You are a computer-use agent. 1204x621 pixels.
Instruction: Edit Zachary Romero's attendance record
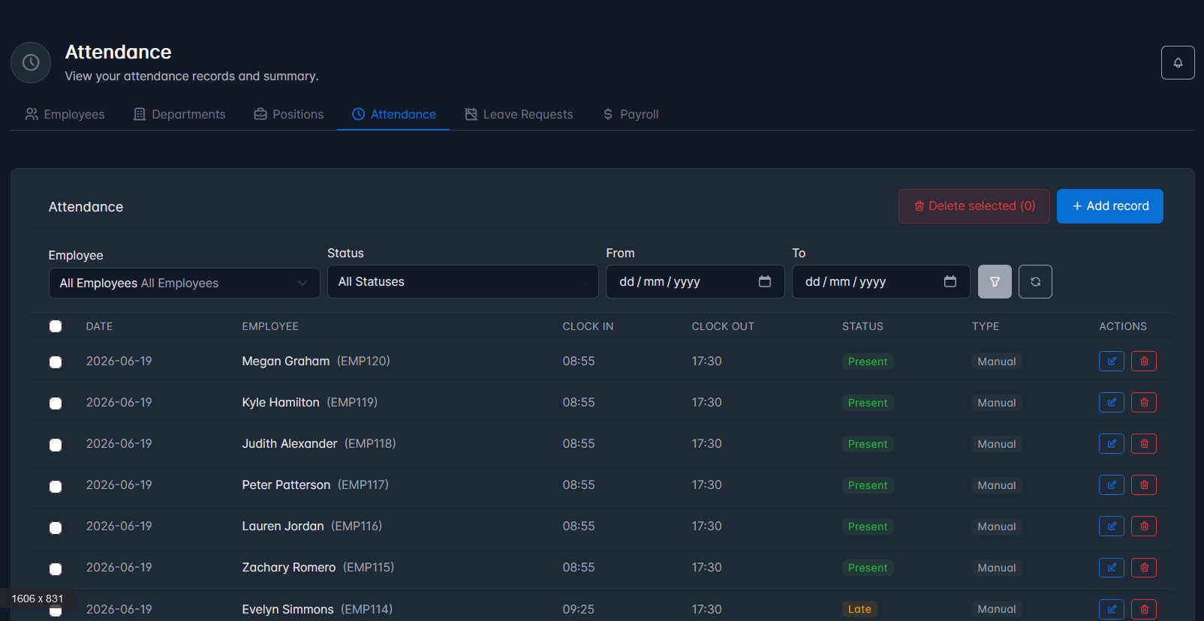pos(1112,568)
